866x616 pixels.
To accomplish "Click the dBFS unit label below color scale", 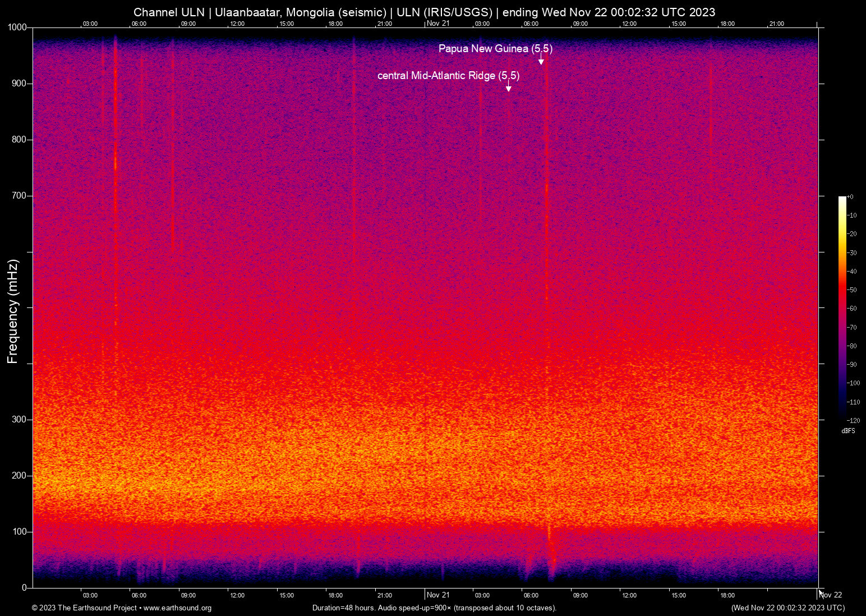I will 848,431.
